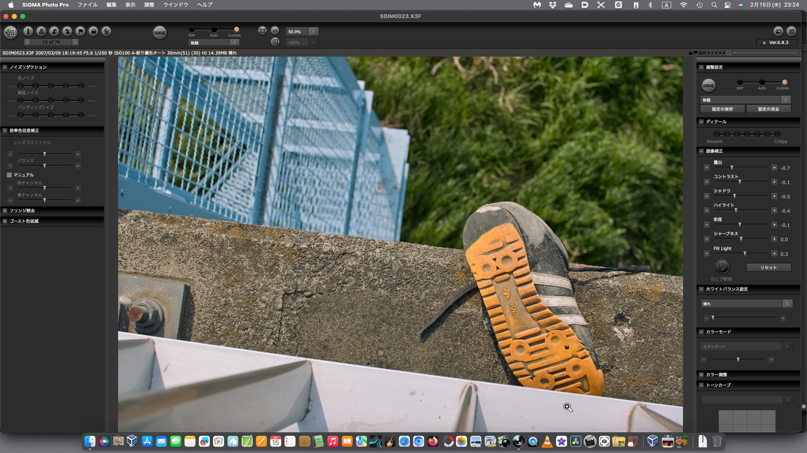The width and height of the screenshot is (807, 453).
Task: Rotate the image left
Action: click(54, 31)
